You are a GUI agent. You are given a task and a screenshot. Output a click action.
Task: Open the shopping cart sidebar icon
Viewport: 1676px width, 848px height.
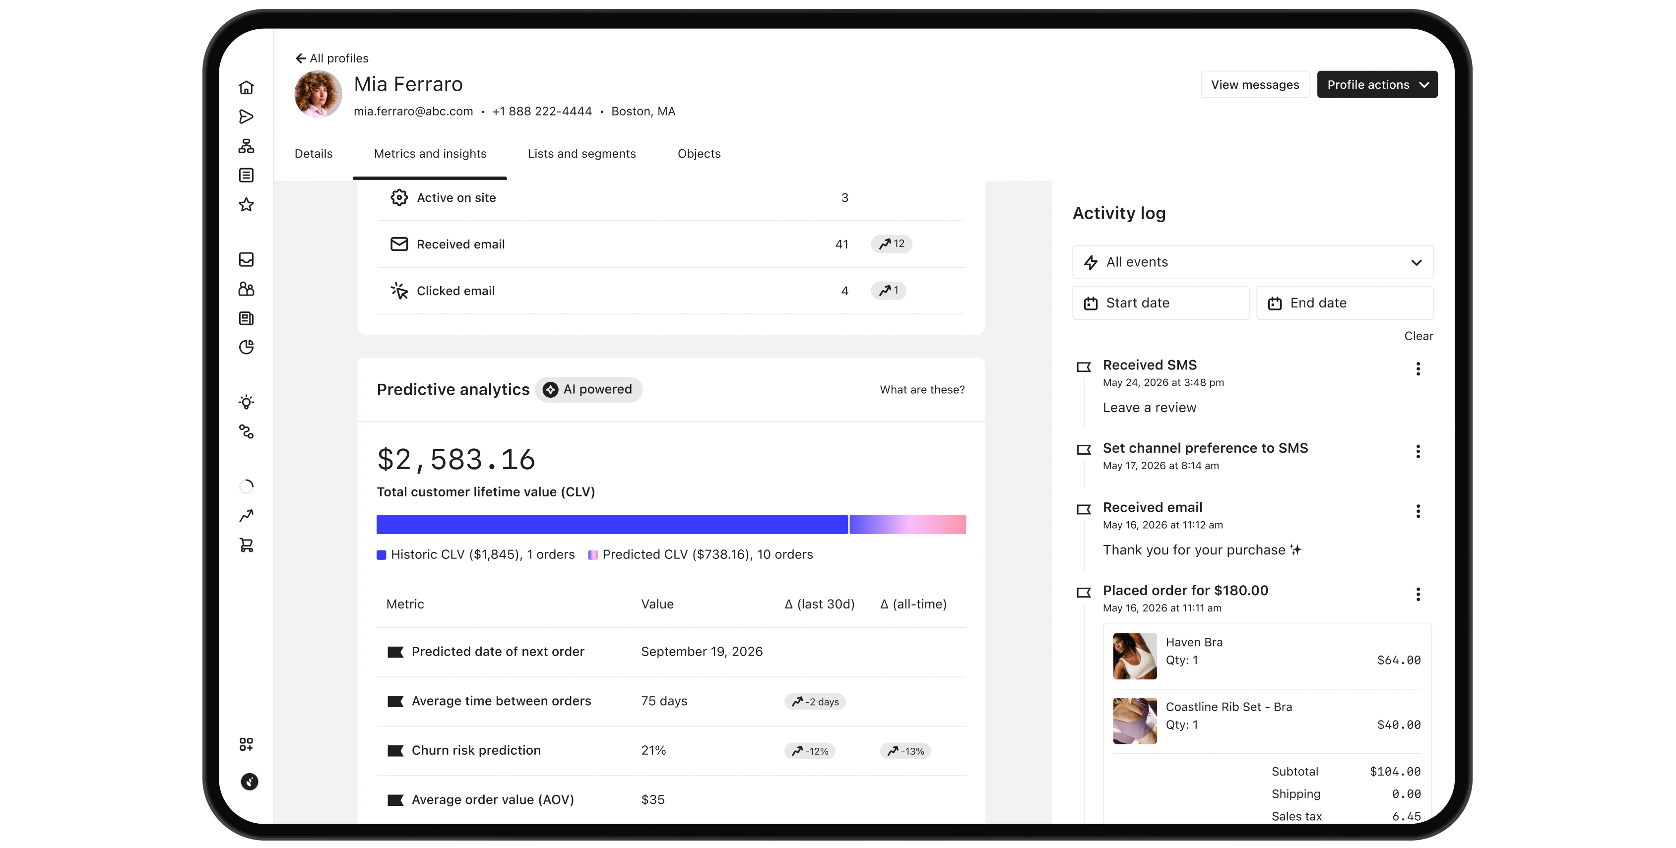coord(246,545)
